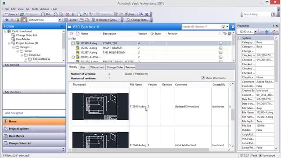Click the Home navigation button

click(x=34, y=122)
